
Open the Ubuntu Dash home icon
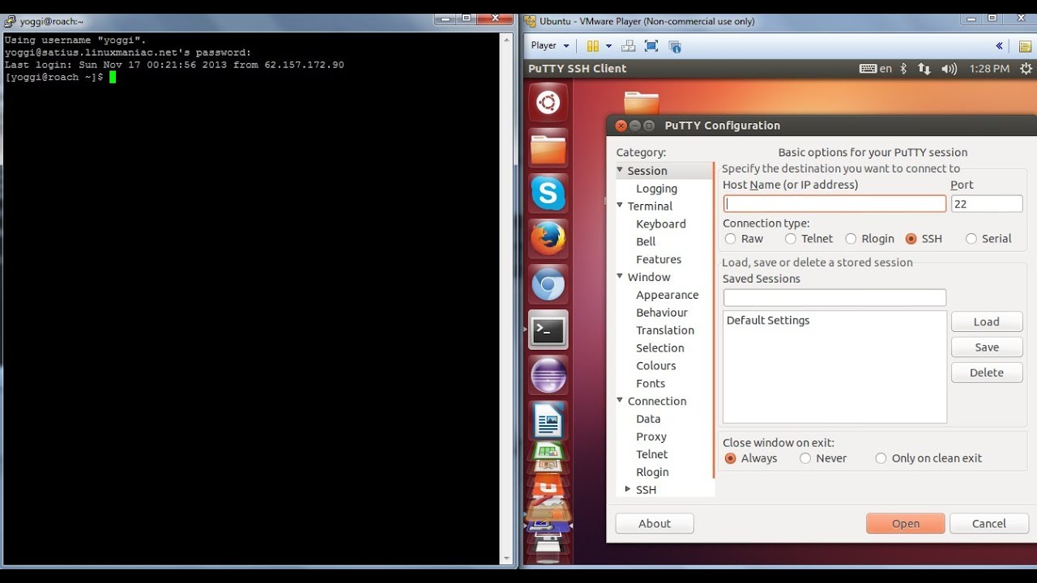[x=548, y=103]
